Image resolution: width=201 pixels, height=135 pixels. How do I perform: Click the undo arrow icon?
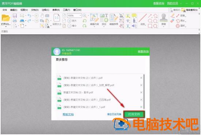(x=29, y=15)
